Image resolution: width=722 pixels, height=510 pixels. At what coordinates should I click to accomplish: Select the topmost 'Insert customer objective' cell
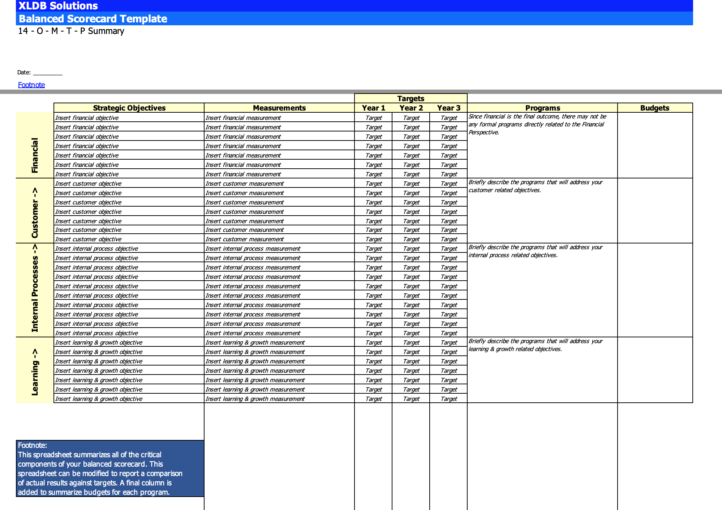[x=129, y=183]
